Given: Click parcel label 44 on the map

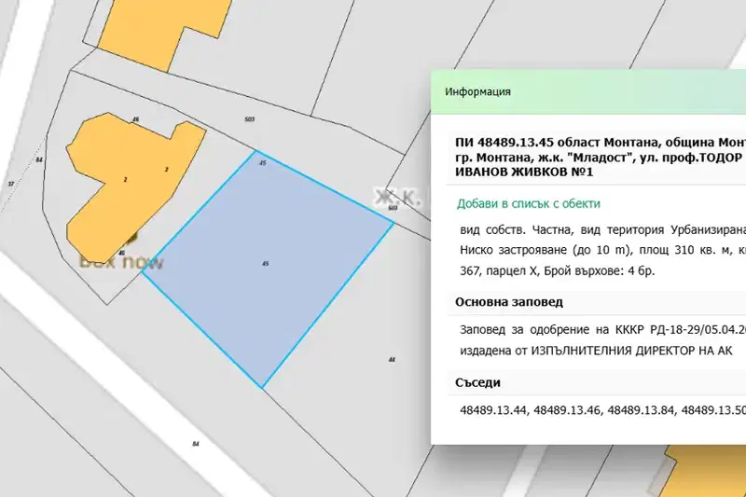Looking at the screenshot, I should tap(392, 360).
